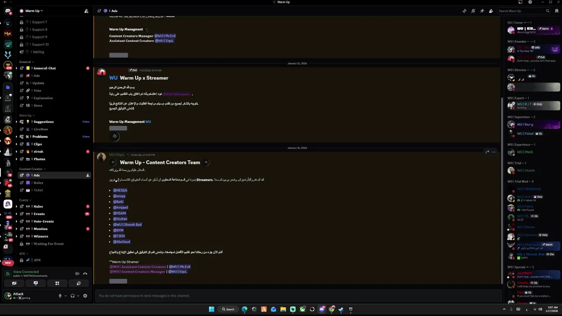Open more options on Content Creators message
Viewport: 562px width, 316px height.
(494, 152)
